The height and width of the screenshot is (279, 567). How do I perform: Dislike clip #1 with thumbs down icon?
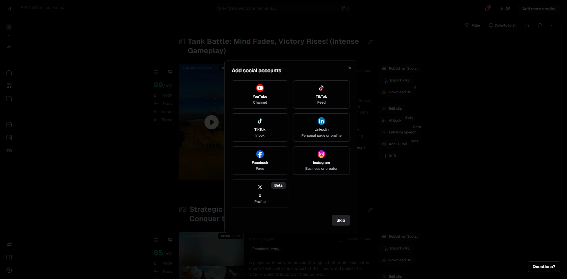170,72
